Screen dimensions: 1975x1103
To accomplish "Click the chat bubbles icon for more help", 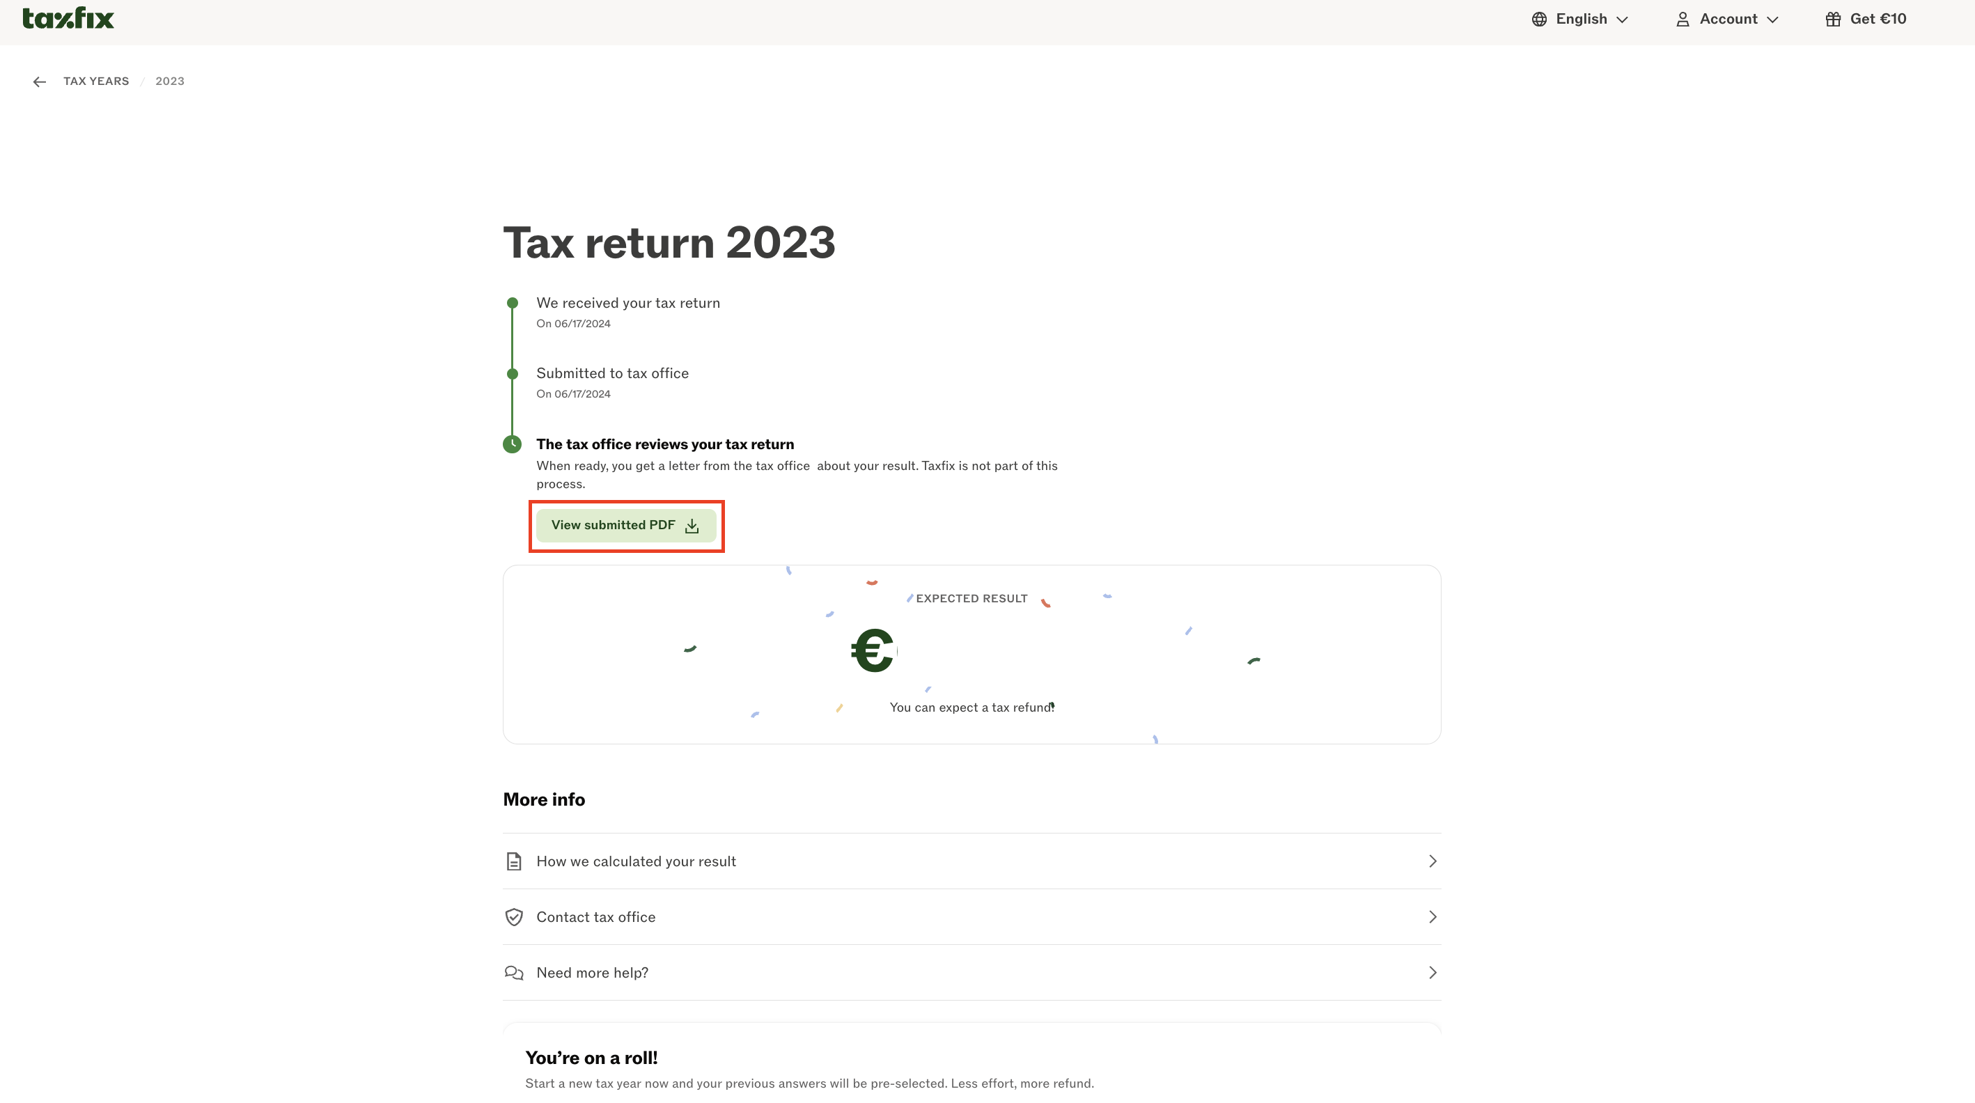I will pyautogui.click(x=514, y=973).
